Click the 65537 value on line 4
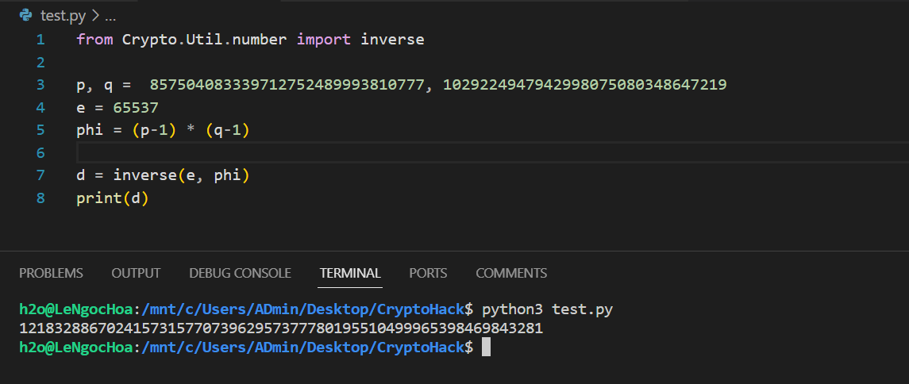The image size is (909, 384). click(136, 107)
